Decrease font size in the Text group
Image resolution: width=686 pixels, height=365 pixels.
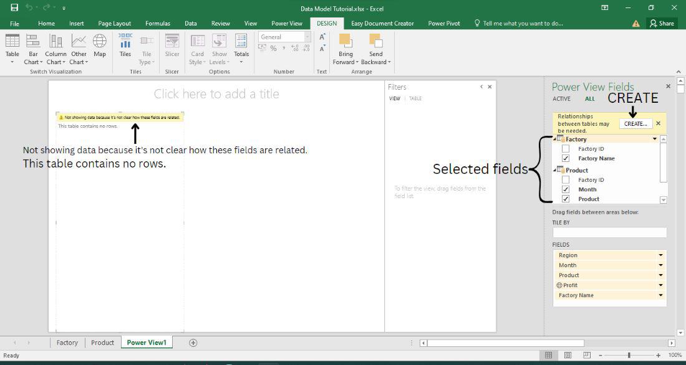point(322,49)
